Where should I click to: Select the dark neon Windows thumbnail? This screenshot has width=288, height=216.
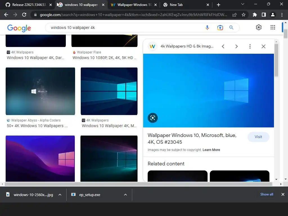click(109, 159)
